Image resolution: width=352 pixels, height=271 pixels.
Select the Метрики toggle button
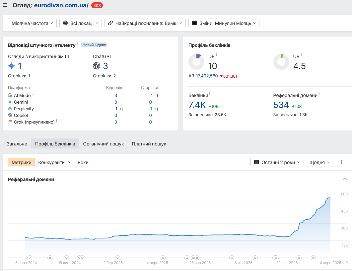[x=21, y=162]
